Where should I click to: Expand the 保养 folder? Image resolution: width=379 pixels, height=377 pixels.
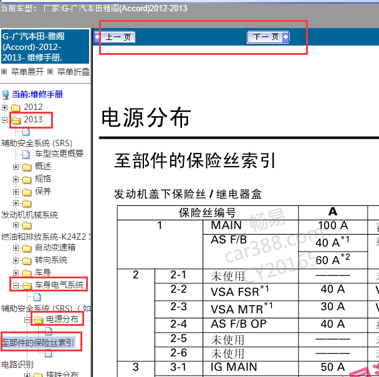click(16, 192)
